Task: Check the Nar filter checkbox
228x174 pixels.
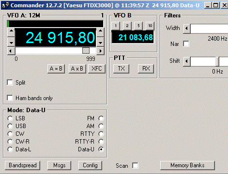Action: point(186,43)
